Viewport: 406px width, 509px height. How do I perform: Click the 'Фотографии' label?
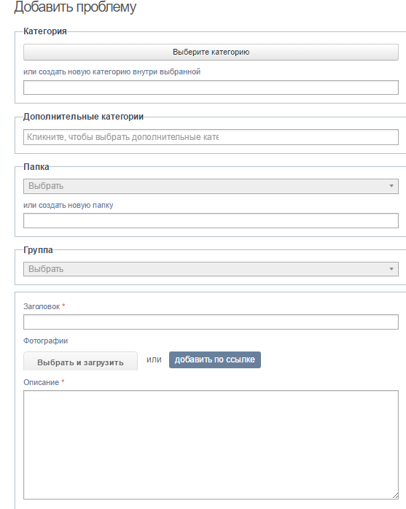(x=45, y=341)
